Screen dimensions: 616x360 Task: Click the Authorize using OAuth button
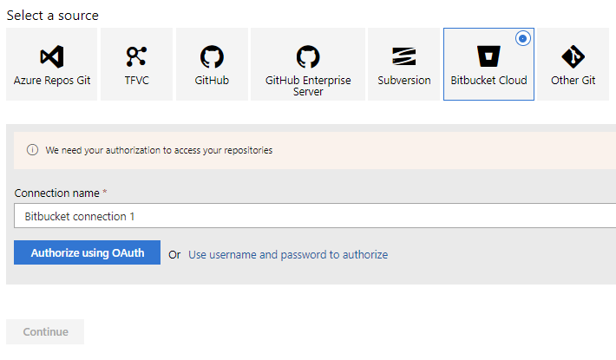click(88, 253)
